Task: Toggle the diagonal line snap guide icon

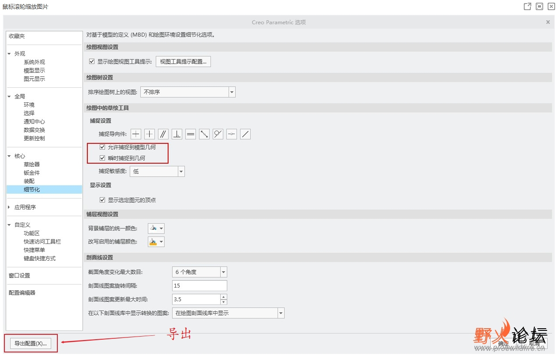Action: (245, 134)
